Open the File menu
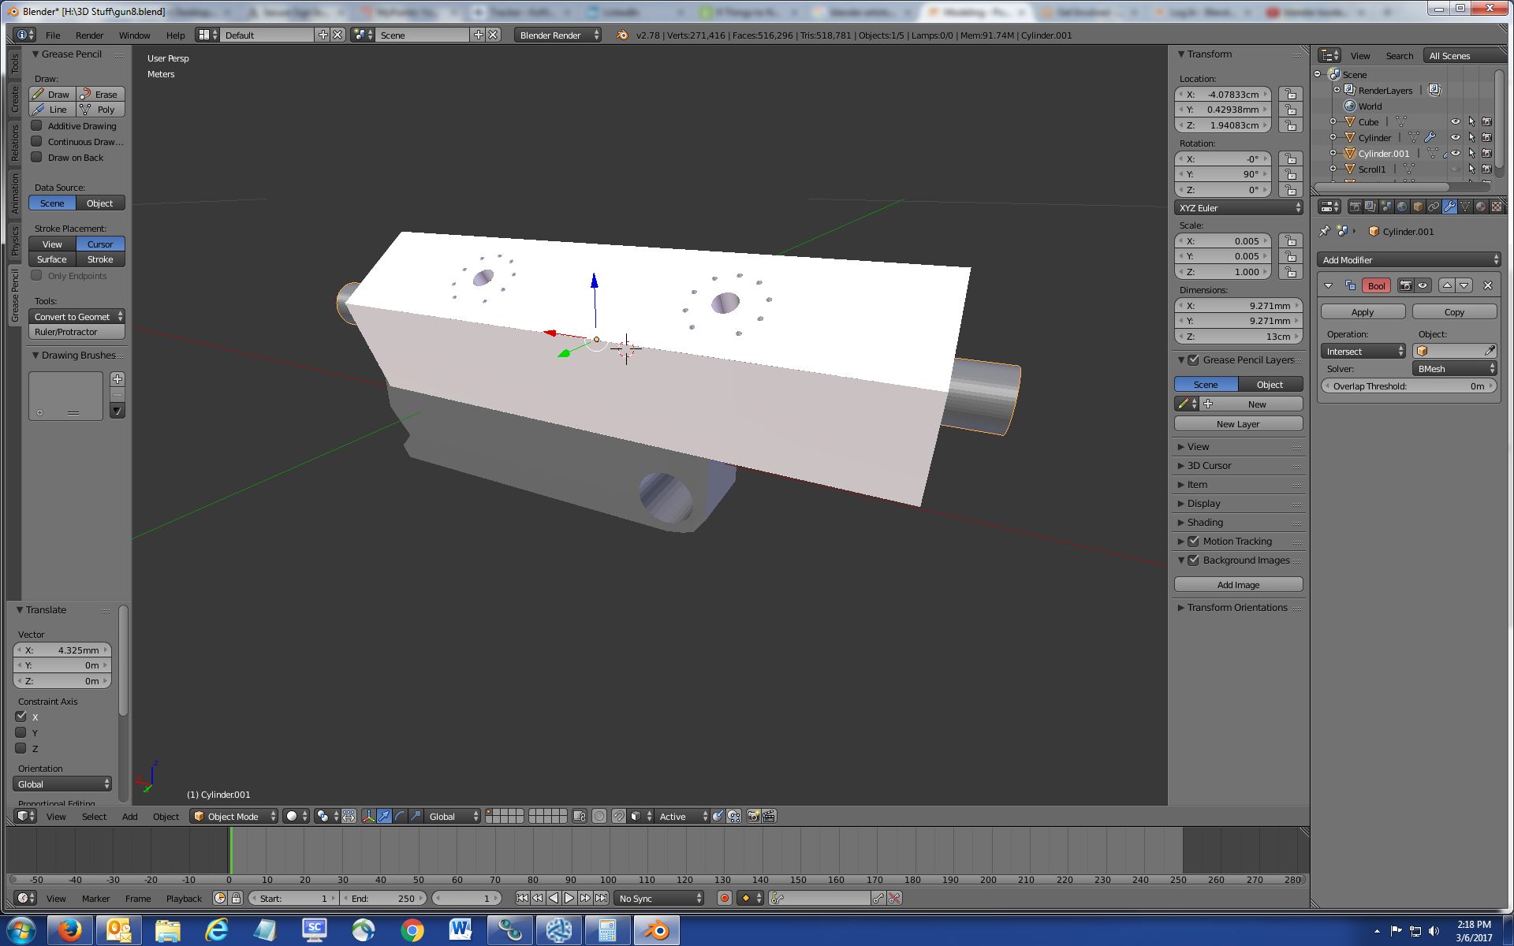Screen dimensions: 1514x946 pos(53,35)
